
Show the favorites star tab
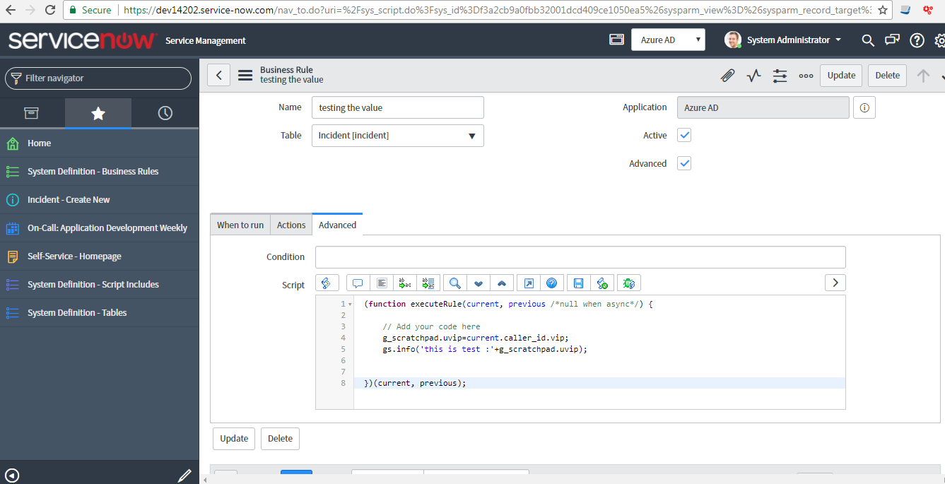click(98, 113)
